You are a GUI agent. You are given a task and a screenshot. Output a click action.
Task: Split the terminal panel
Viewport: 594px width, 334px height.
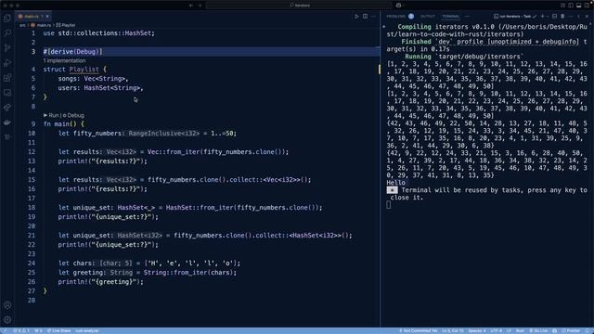(x=554, y=17)
